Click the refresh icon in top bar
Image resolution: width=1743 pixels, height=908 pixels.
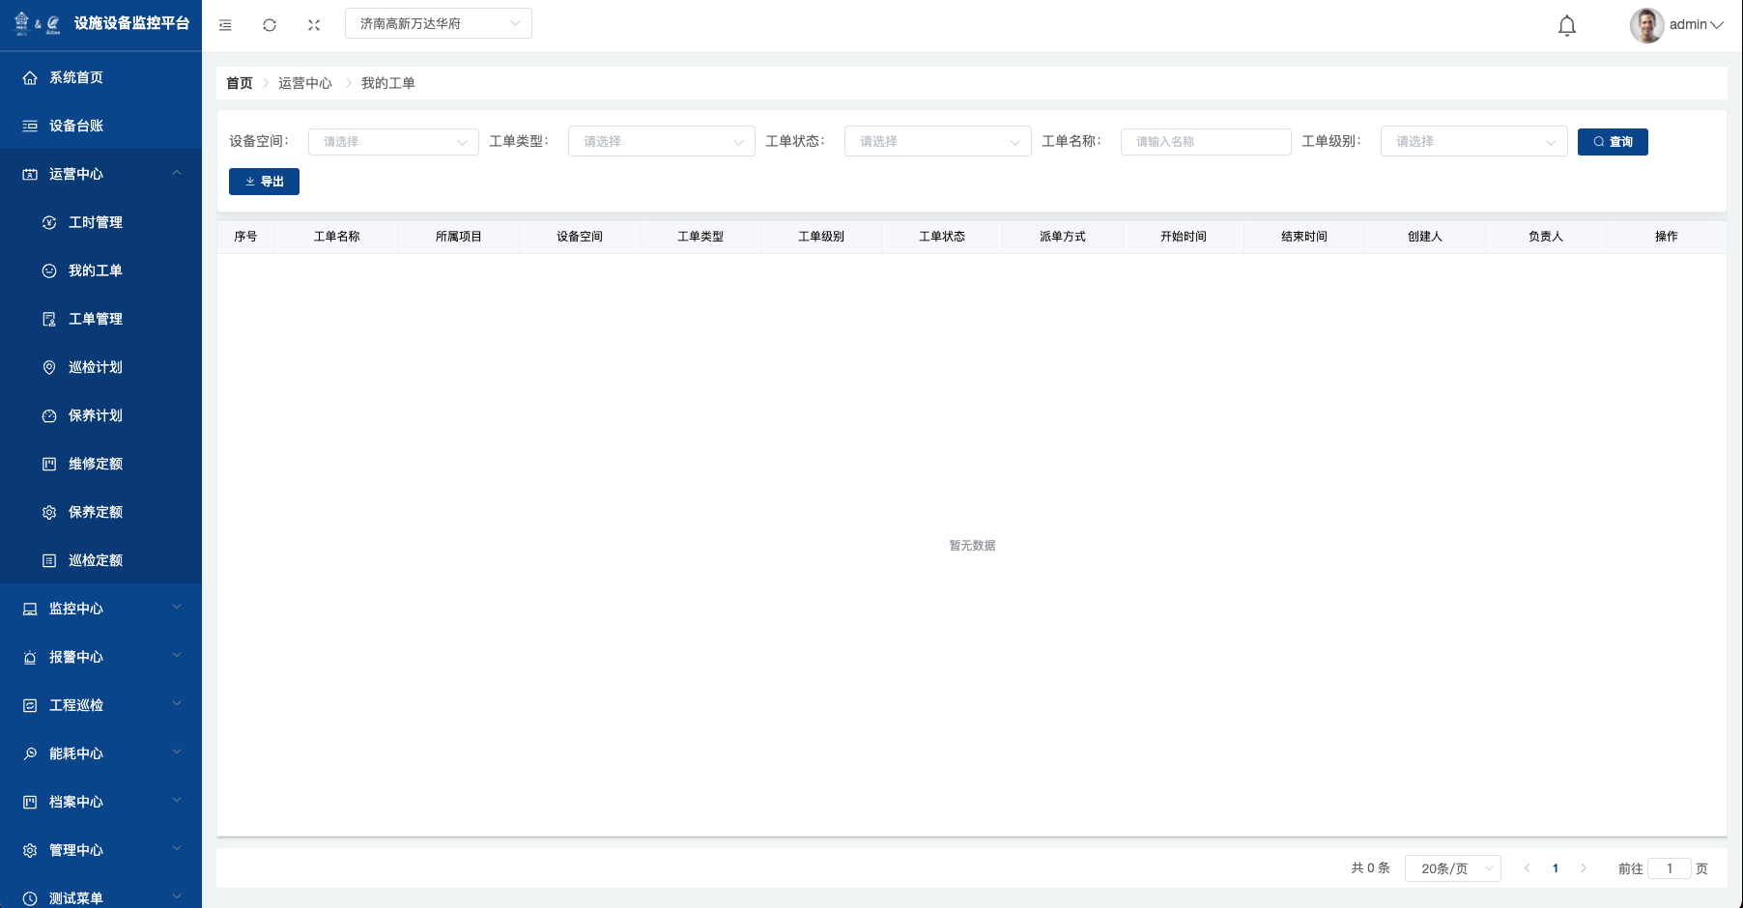[x=270, y=25]
